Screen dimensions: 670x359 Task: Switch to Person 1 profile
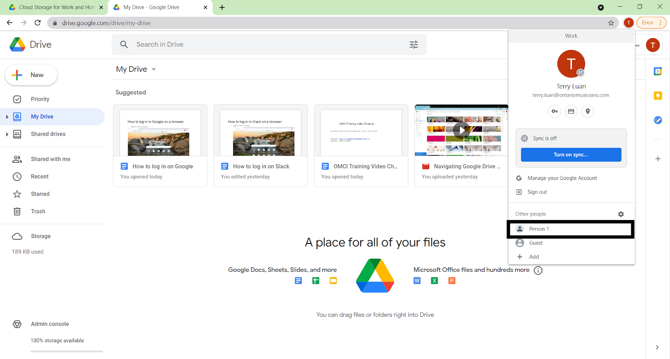(571, 229)
